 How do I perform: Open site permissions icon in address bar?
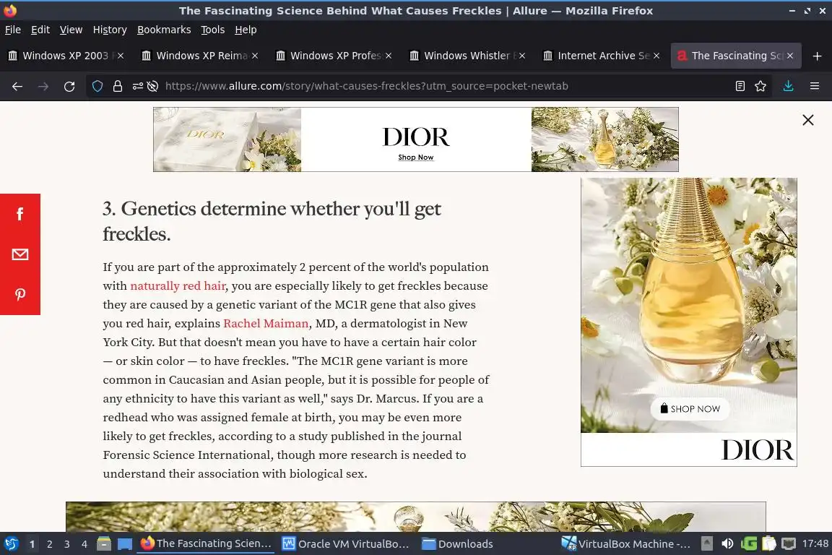tap(137, 86)
